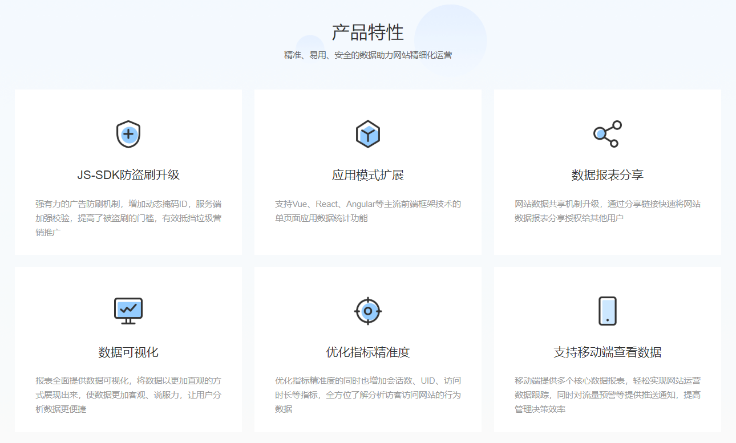The height and width of the screenshot is (443, 736).
Task: Click the mobile phone icon for 支持移动端查看数据
Action: click(x=608, y=310)
